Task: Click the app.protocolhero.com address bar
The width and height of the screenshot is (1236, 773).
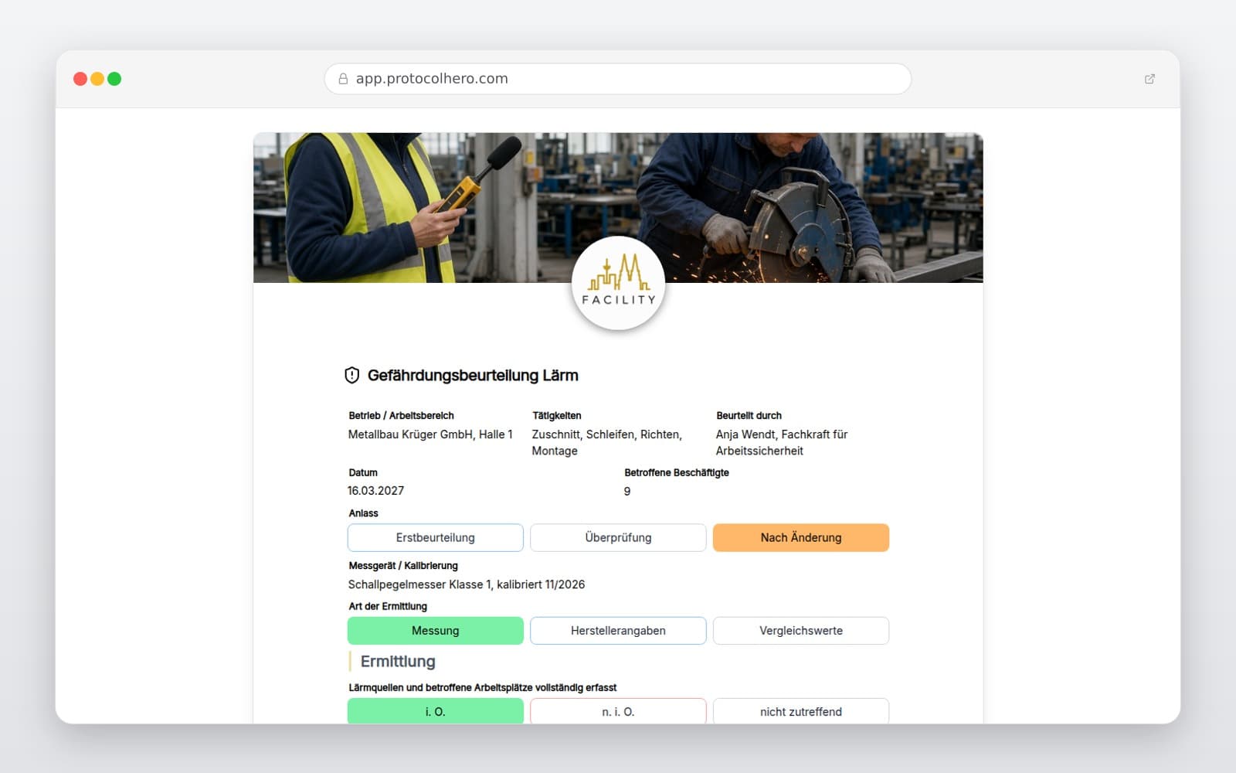Action: (618, 79)
